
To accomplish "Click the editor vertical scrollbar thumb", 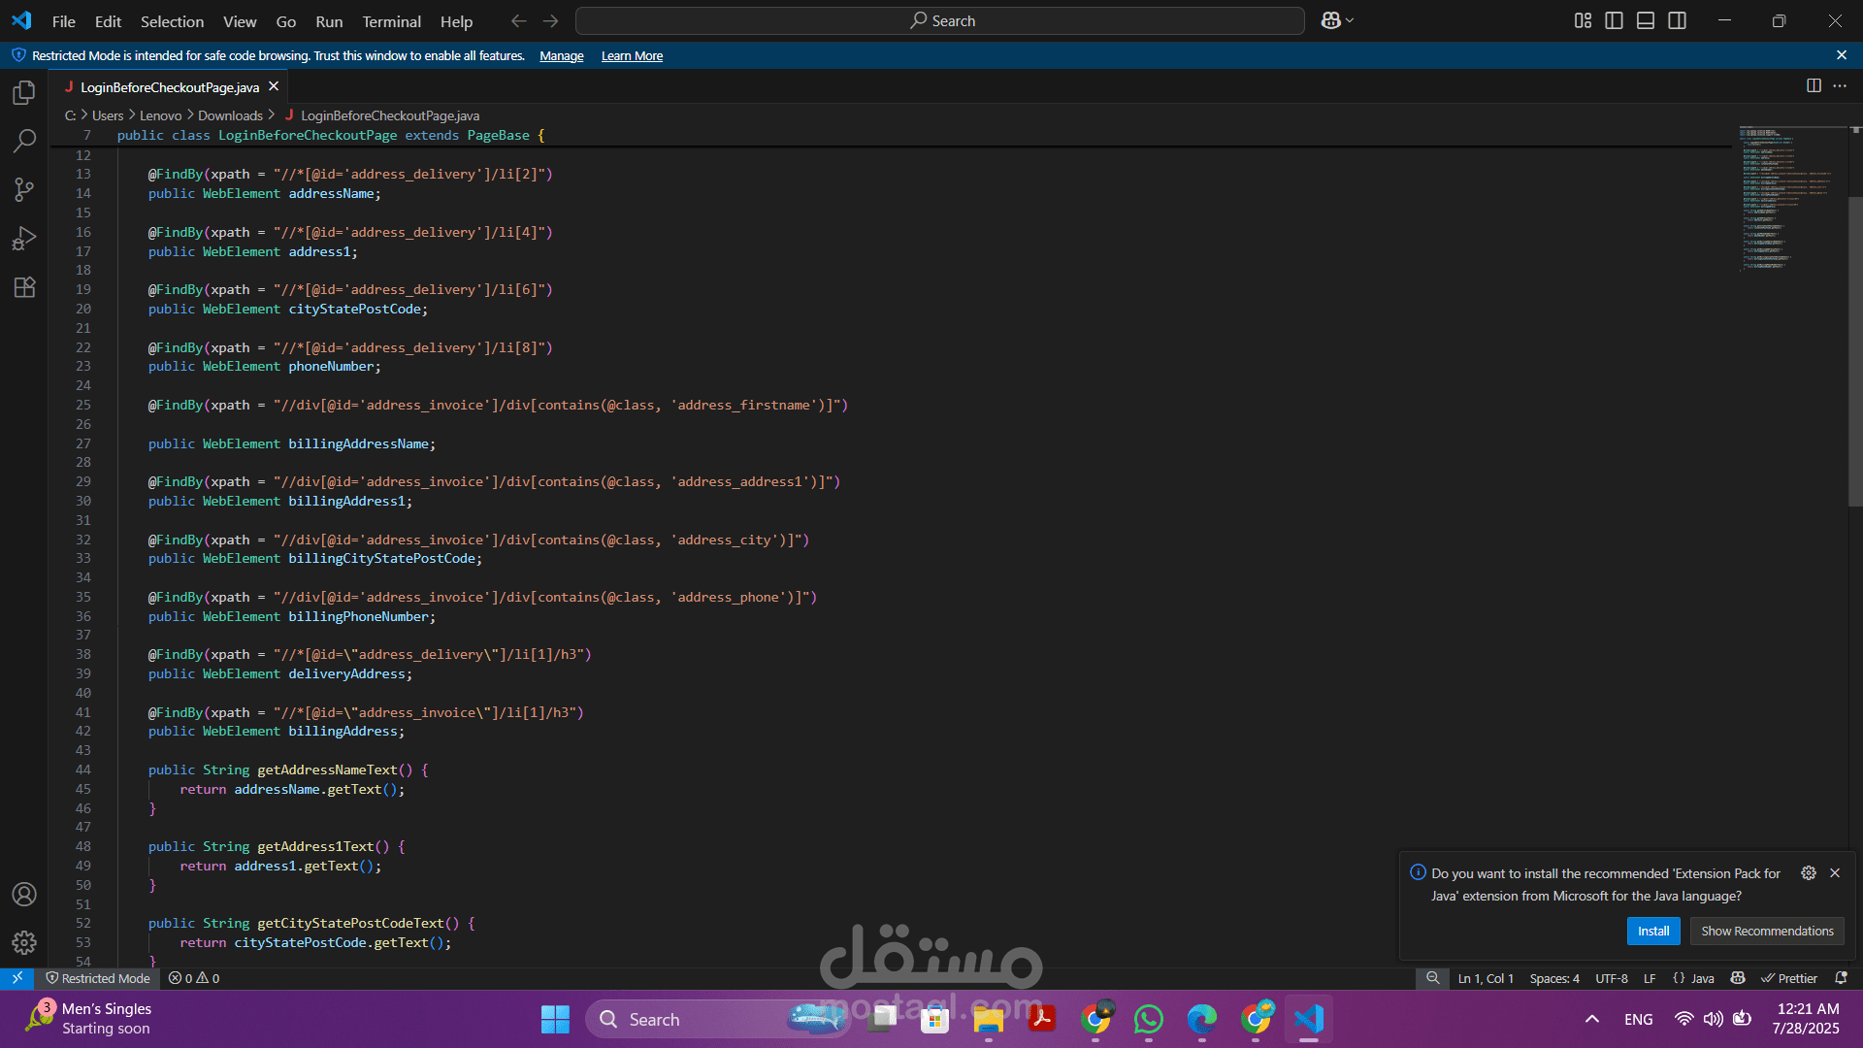I will coord(1854,349).
